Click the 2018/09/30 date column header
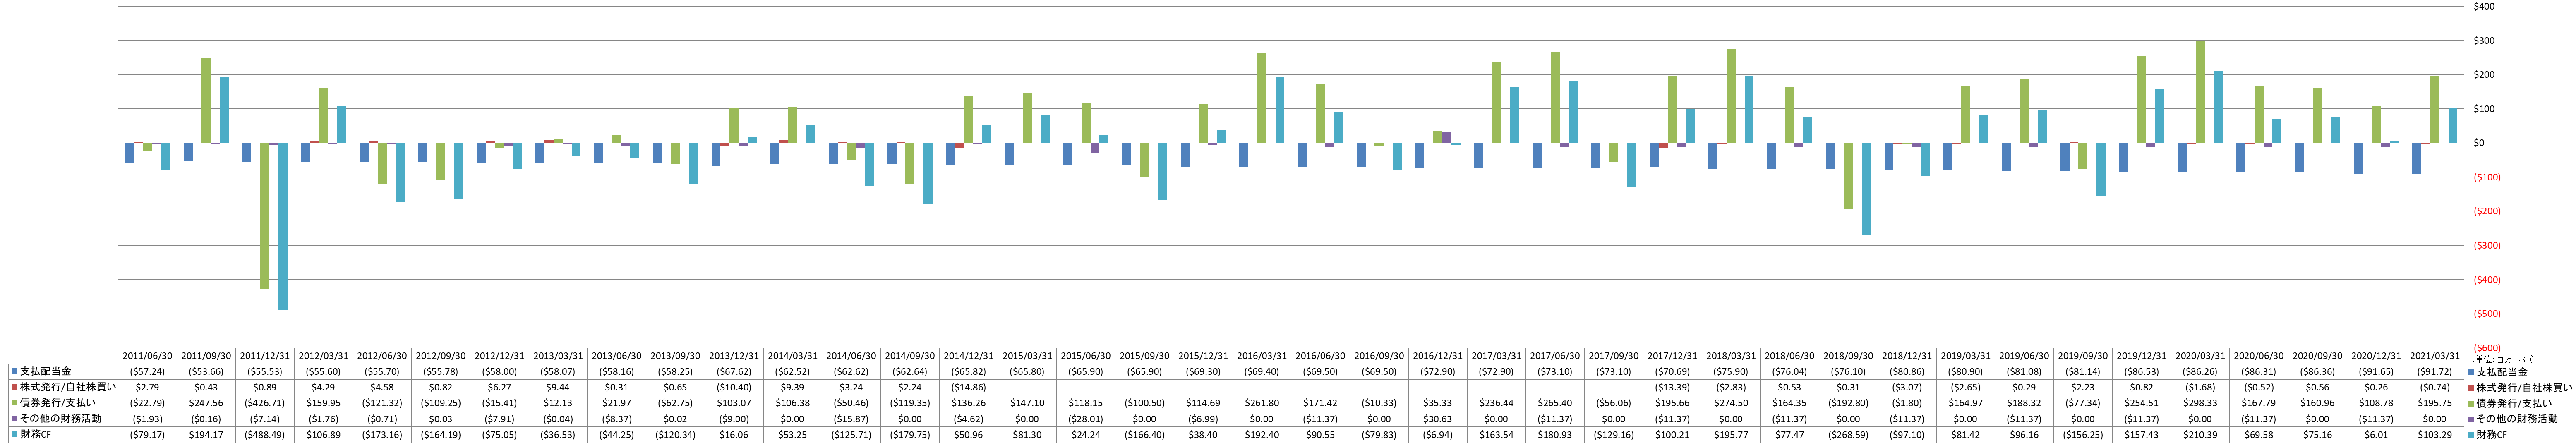Image resolution: width=2576 pixels, height=443 pixels. [x=1848, y=356]
